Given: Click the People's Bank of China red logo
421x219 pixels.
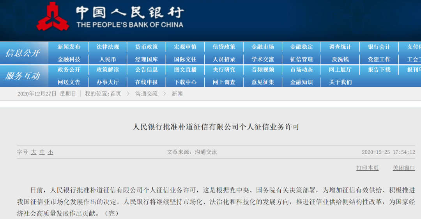Looking at the screenshot, I should pos(53,17).
